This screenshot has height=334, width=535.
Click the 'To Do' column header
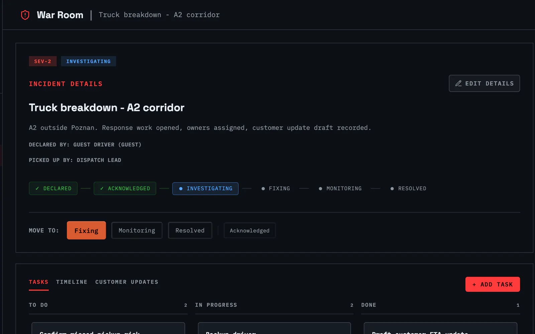38,305
